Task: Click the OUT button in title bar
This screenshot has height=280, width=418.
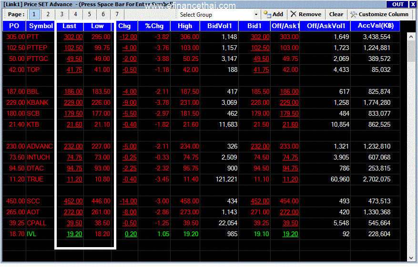Action: (x=397, y=4)
